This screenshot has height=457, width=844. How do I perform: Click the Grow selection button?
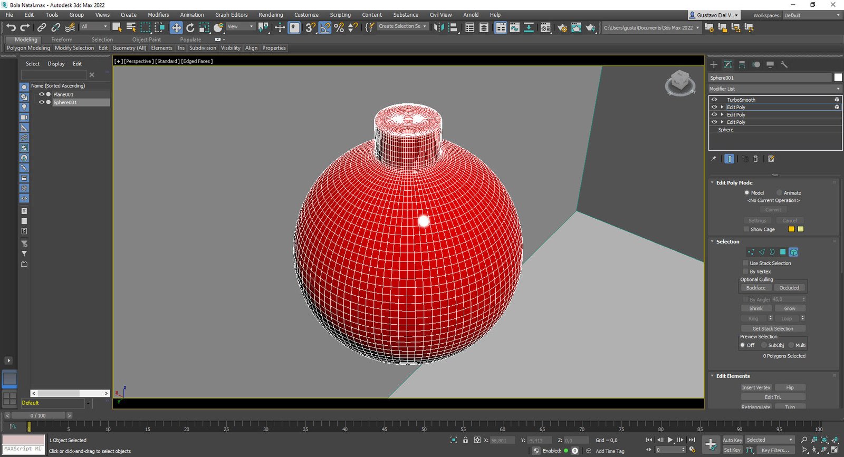(790, 308)
